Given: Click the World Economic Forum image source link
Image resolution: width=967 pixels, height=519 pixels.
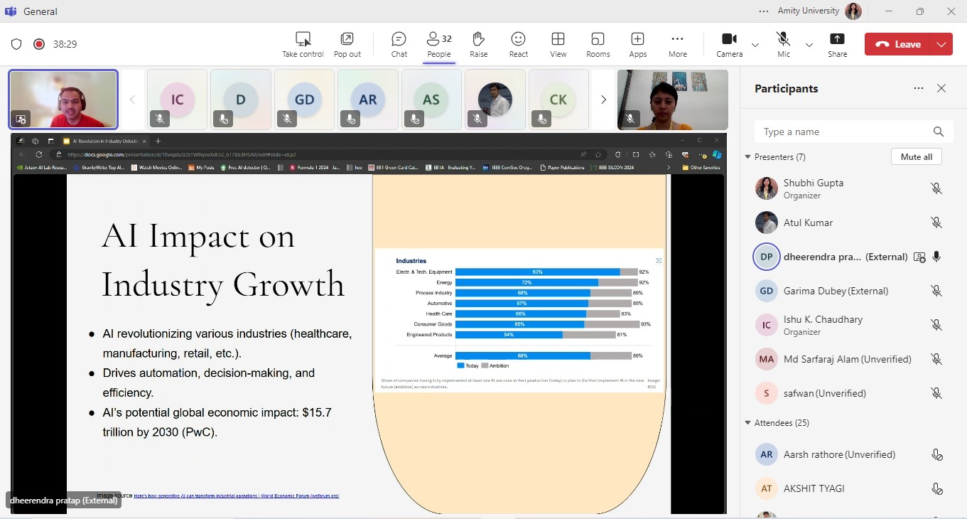Looking at the screenshot, I should coord(236,496).
